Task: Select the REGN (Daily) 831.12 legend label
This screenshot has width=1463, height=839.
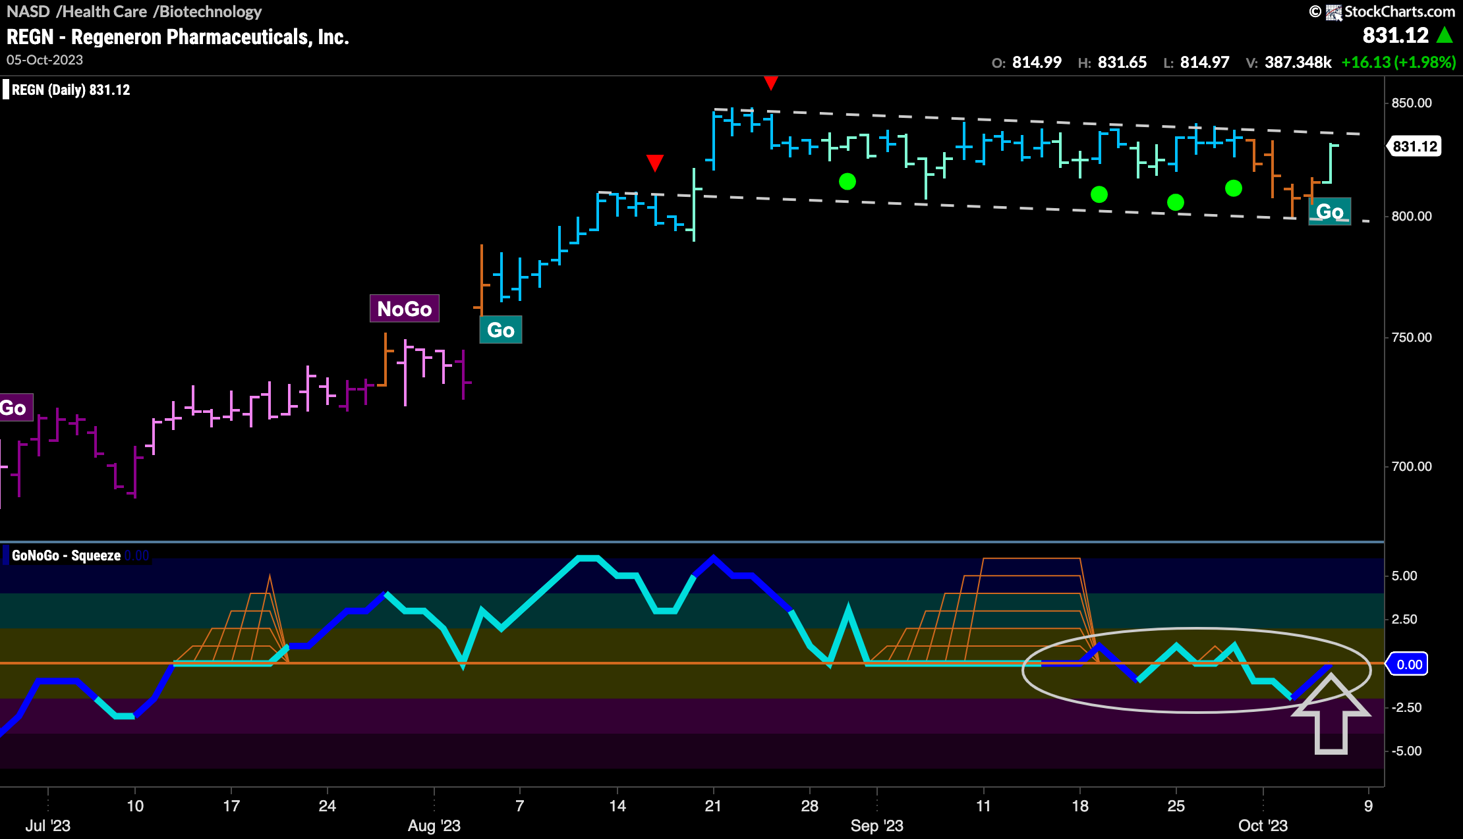Action: pos(71,90)
